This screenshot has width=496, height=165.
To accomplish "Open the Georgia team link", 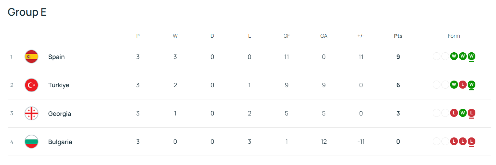I will [59, 114].
